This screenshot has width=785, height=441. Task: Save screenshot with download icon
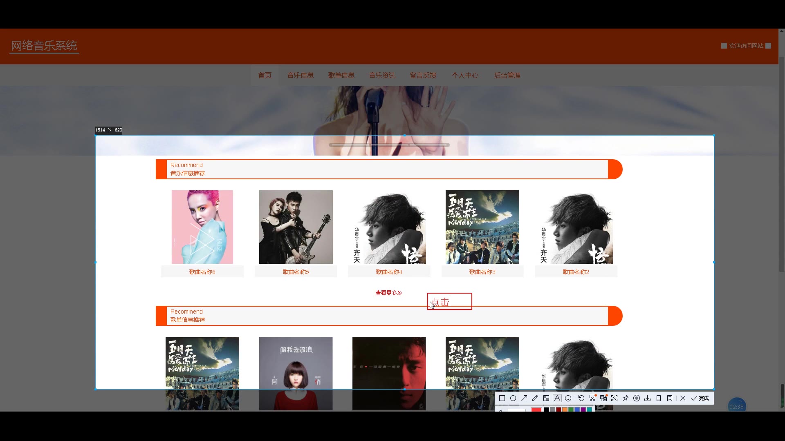click(x=647, y=398)
